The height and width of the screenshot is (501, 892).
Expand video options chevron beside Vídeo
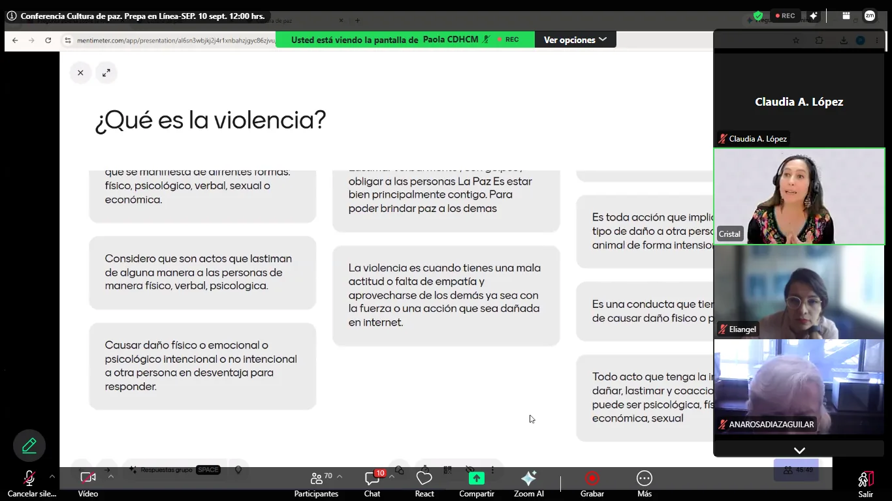click(x=111, y=477)
